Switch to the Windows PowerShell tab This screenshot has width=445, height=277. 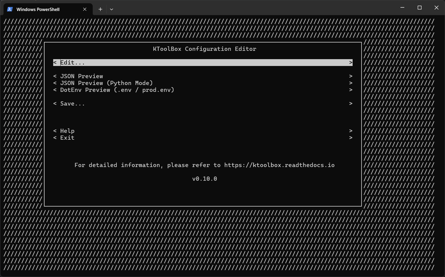click(39, 9)
